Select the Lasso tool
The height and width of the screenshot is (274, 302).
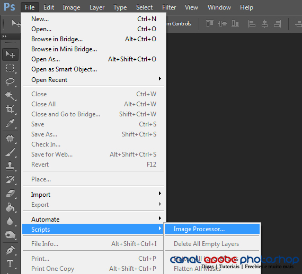click(10, 82)
